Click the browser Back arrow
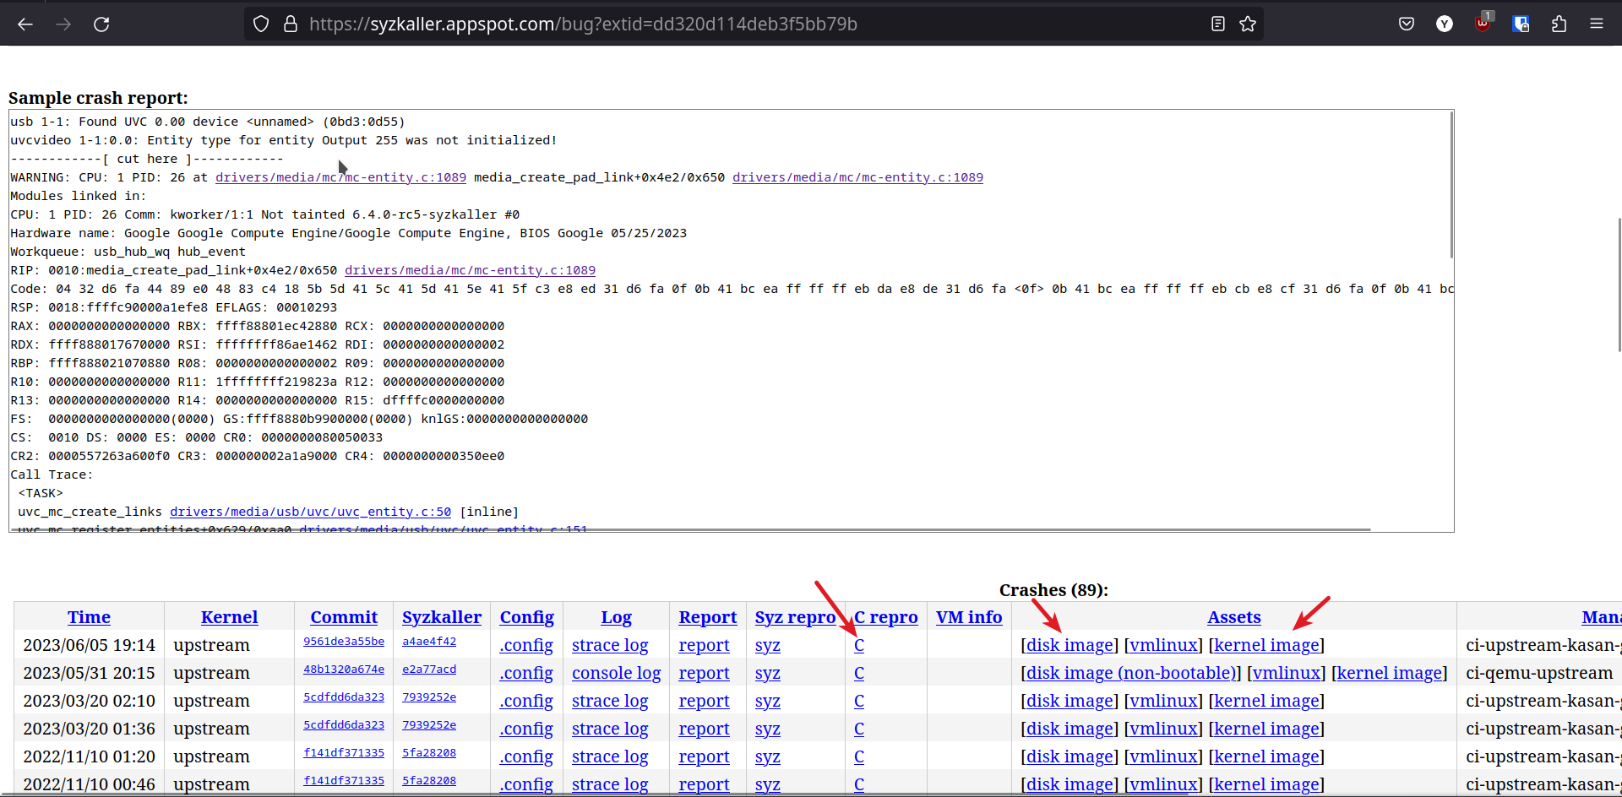Viewport: 1622px width, 797px height. (25, 24)
